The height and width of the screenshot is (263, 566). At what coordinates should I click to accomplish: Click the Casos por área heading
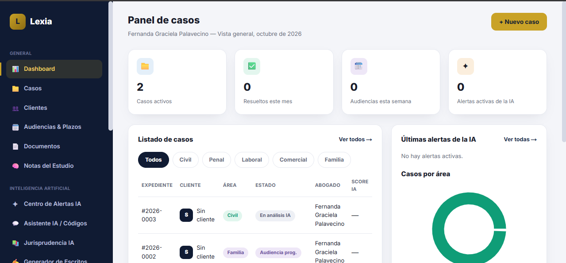426,174
